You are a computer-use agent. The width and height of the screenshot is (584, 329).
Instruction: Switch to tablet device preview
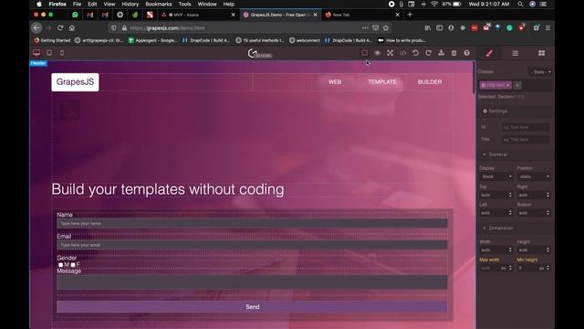click(x=49, y=53)
